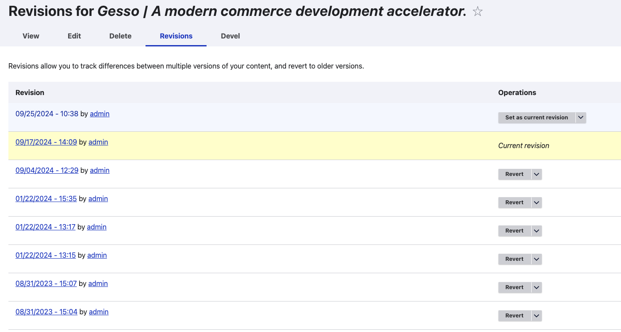The width and height of the screenshot is (621, 332).
Task: Revert to the 08/31/2023 - 15:04 revision
Action: point(514,316)
